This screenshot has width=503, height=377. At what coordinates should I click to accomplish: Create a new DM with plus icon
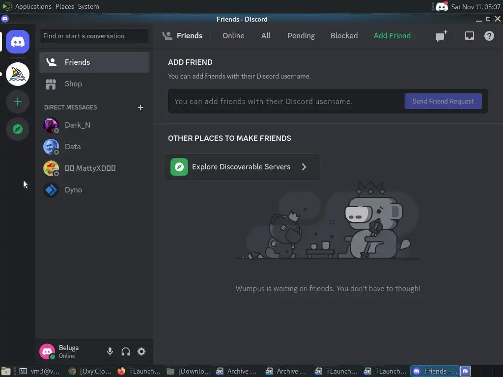point(140,108)
